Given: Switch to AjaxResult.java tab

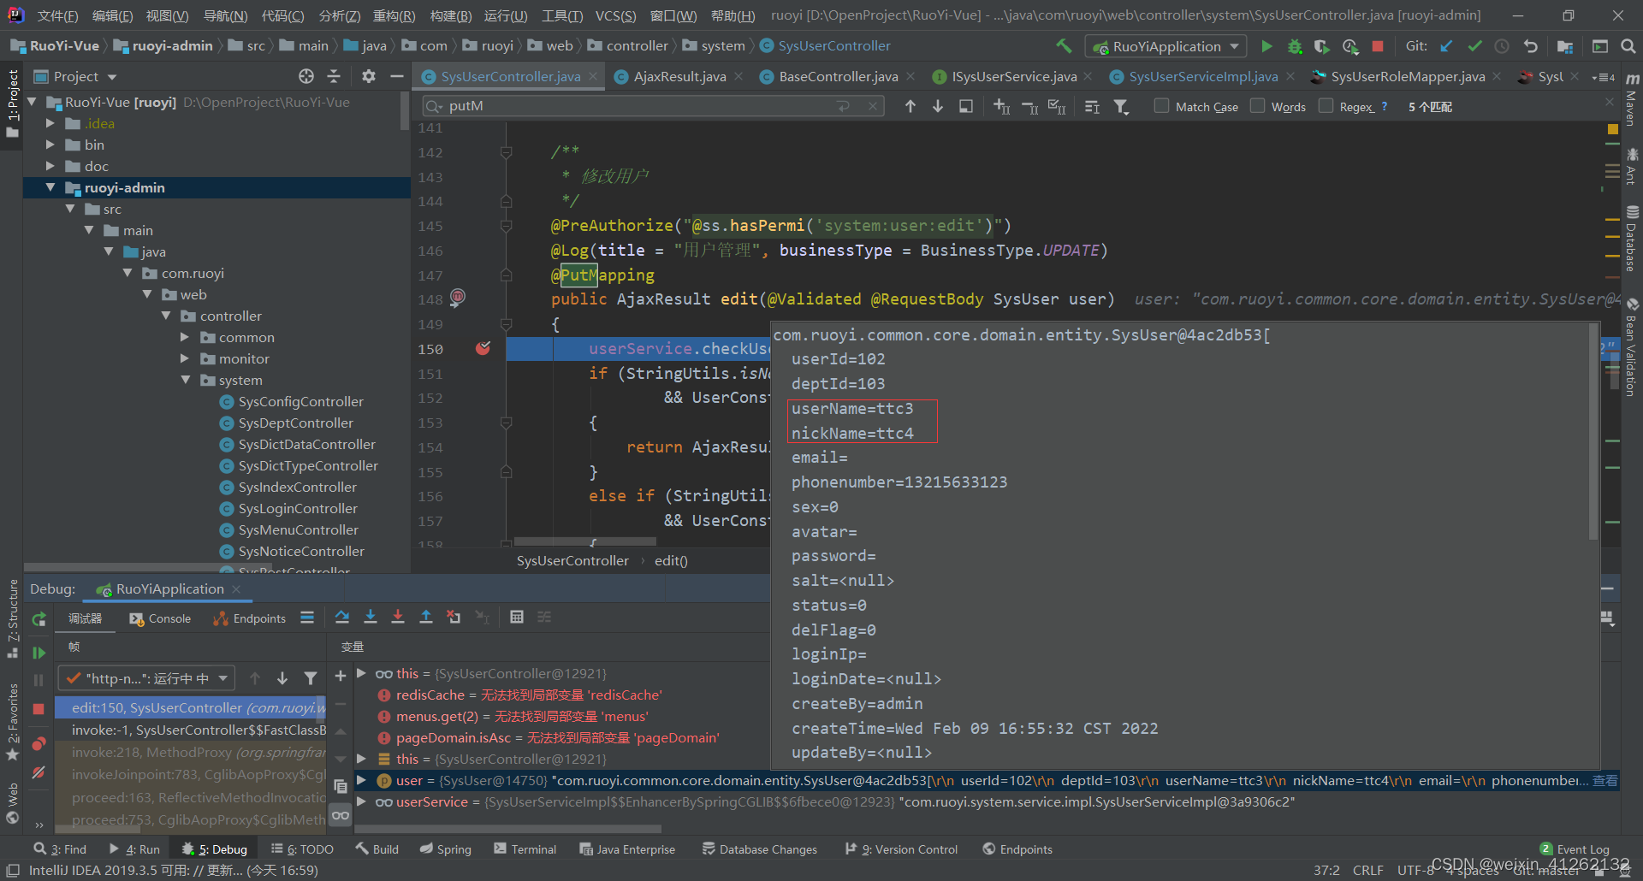Looking at the screenshot, I should coord(680,76).
